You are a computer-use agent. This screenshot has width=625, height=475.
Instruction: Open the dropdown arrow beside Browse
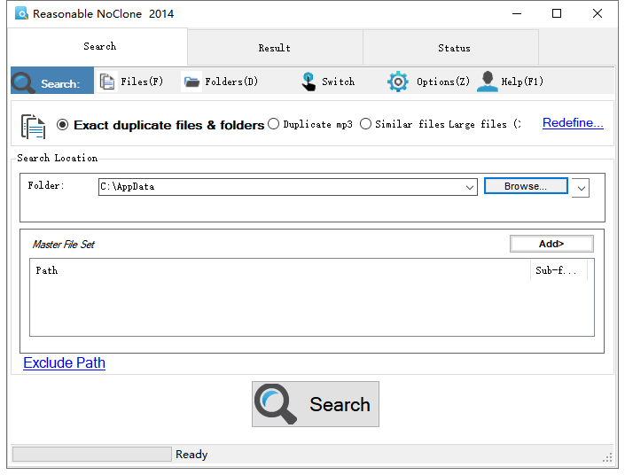tap(580, 187)
